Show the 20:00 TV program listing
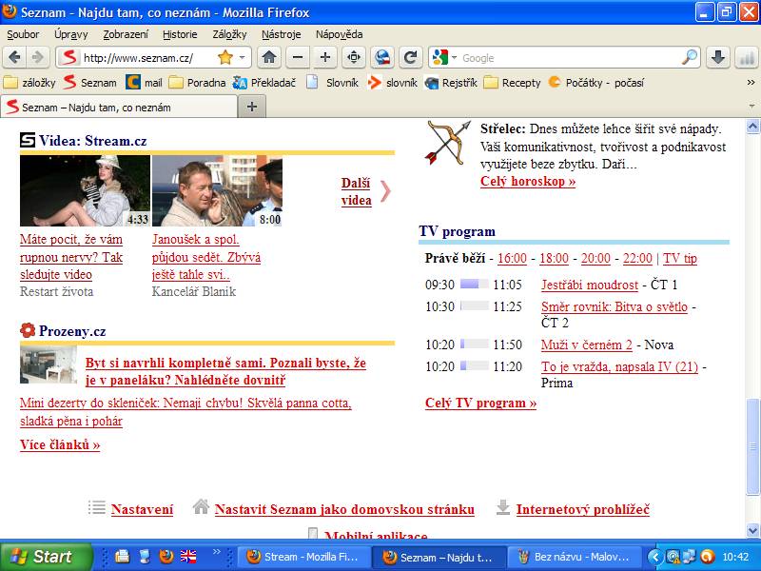This screenshot has width=761, height=571. pos(595,258)
